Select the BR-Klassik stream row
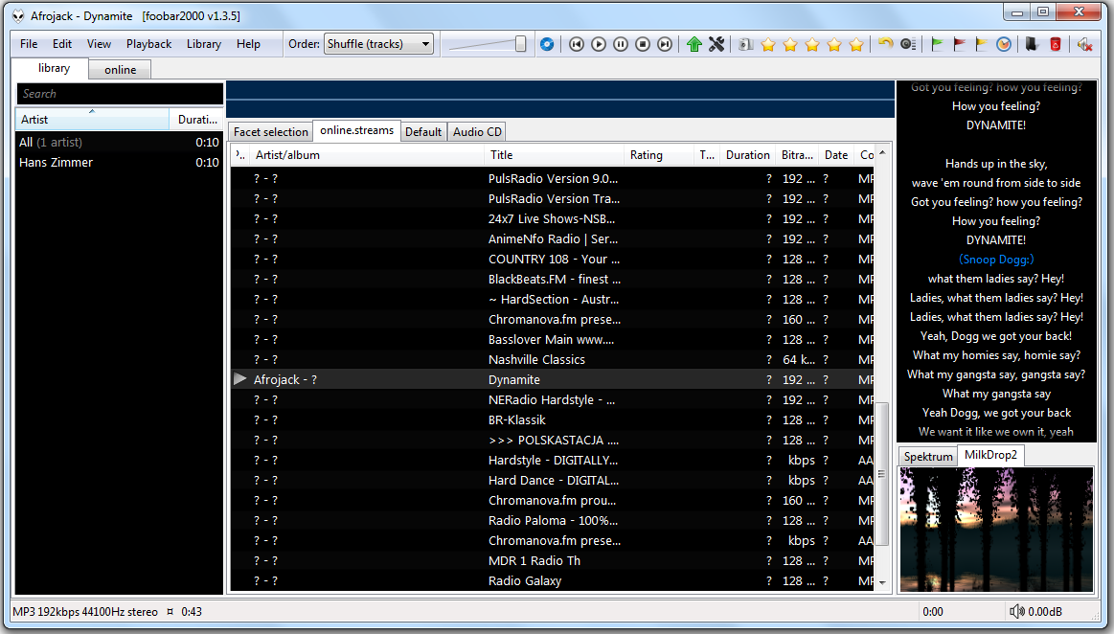1114x634 pixels. pyautogui.click(x=552, y=420)
